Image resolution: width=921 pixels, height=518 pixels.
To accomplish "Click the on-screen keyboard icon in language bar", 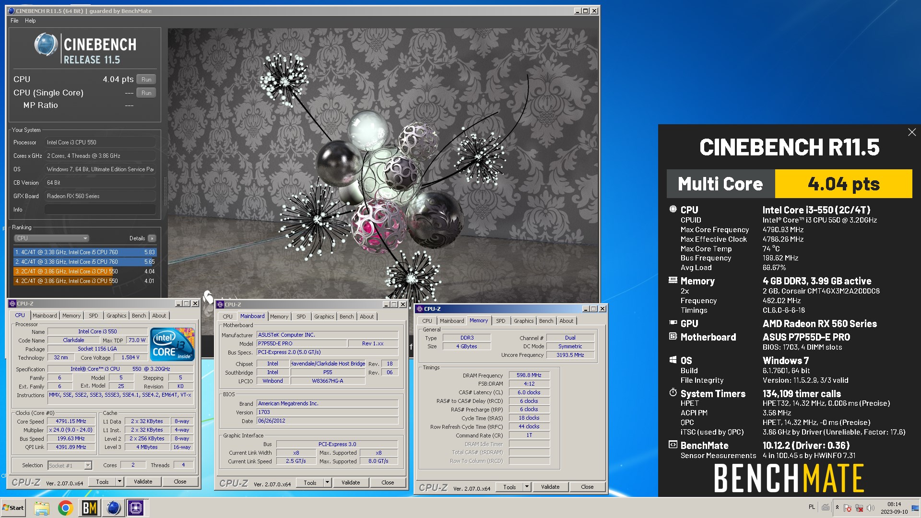I will pos(826,507).
